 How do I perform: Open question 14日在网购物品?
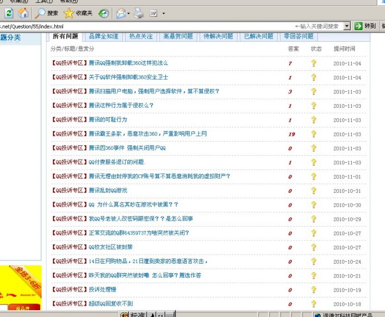(148, 262)
